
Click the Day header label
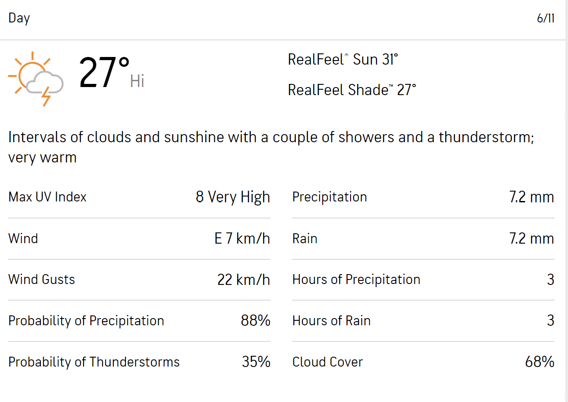point(19,18)
